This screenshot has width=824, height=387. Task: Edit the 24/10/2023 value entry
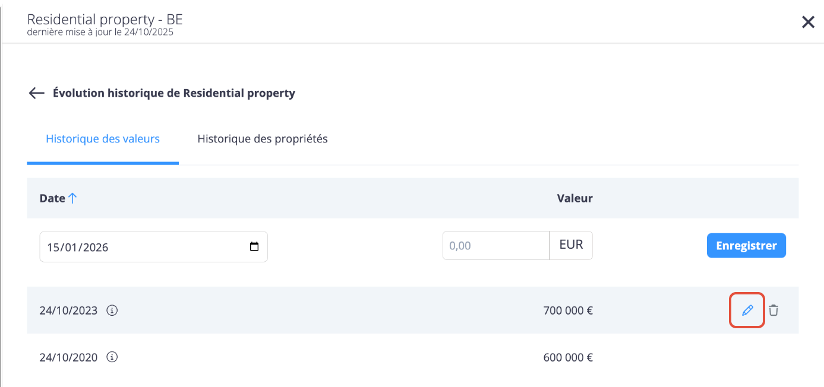(747, 310)
